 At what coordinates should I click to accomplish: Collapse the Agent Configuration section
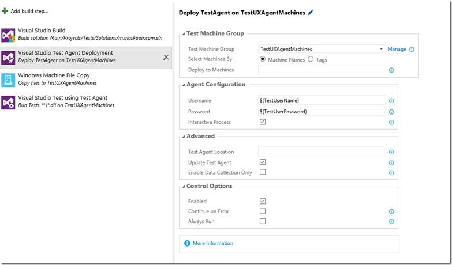[x=182, y=85]
